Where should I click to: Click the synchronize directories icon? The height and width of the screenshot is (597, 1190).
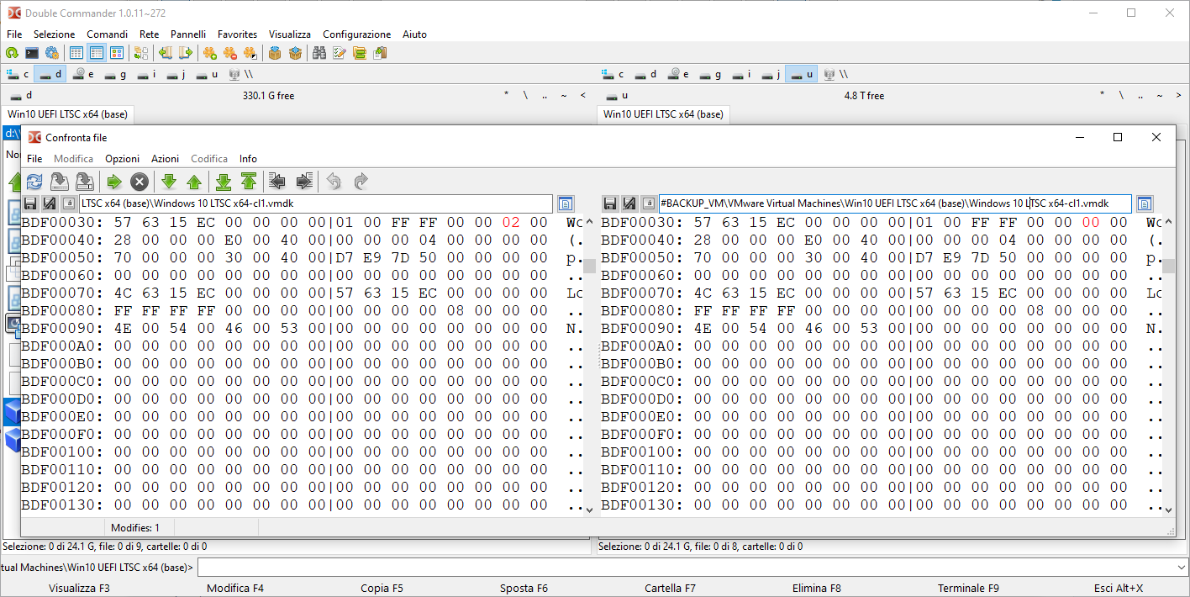360,53
